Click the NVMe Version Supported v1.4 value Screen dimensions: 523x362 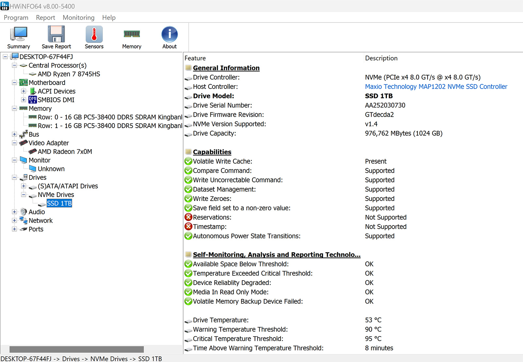(x=371, y=124)
